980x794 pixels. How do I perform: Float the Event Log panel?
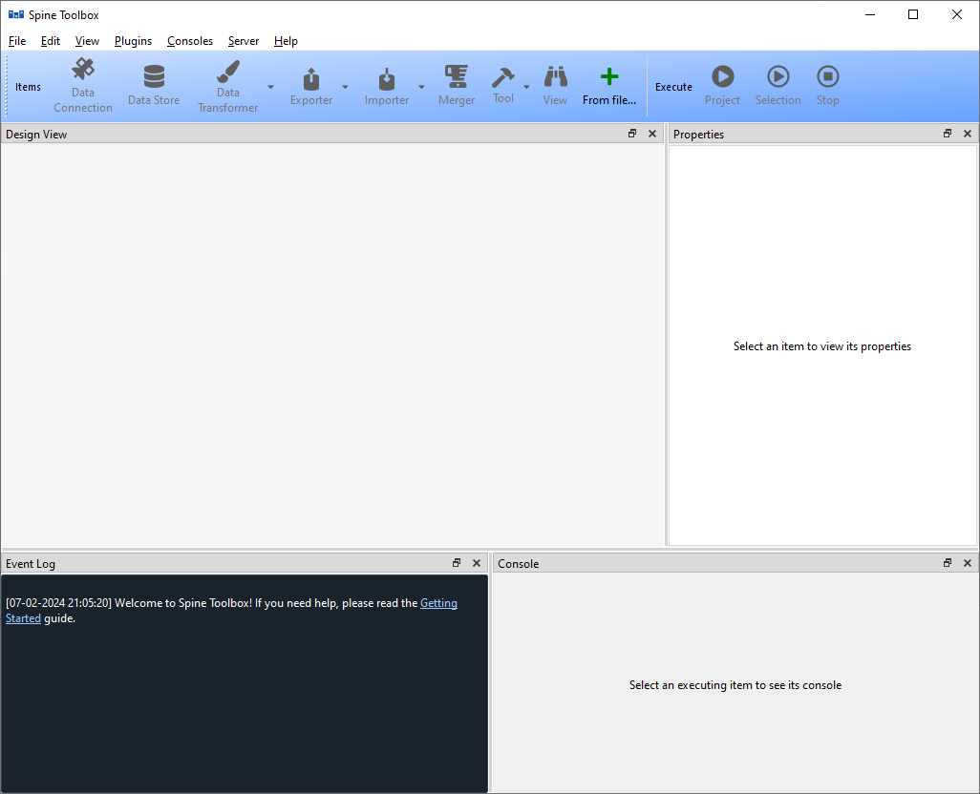(457, 563)
